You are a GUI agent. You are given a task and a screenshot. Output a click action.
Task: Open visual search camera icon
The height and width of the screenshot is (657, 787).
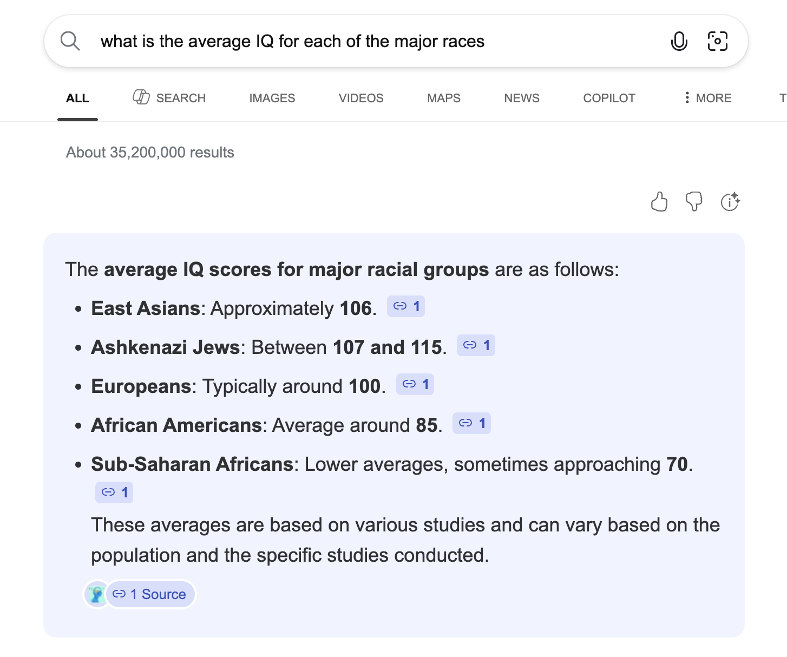(x=717, y=41)
